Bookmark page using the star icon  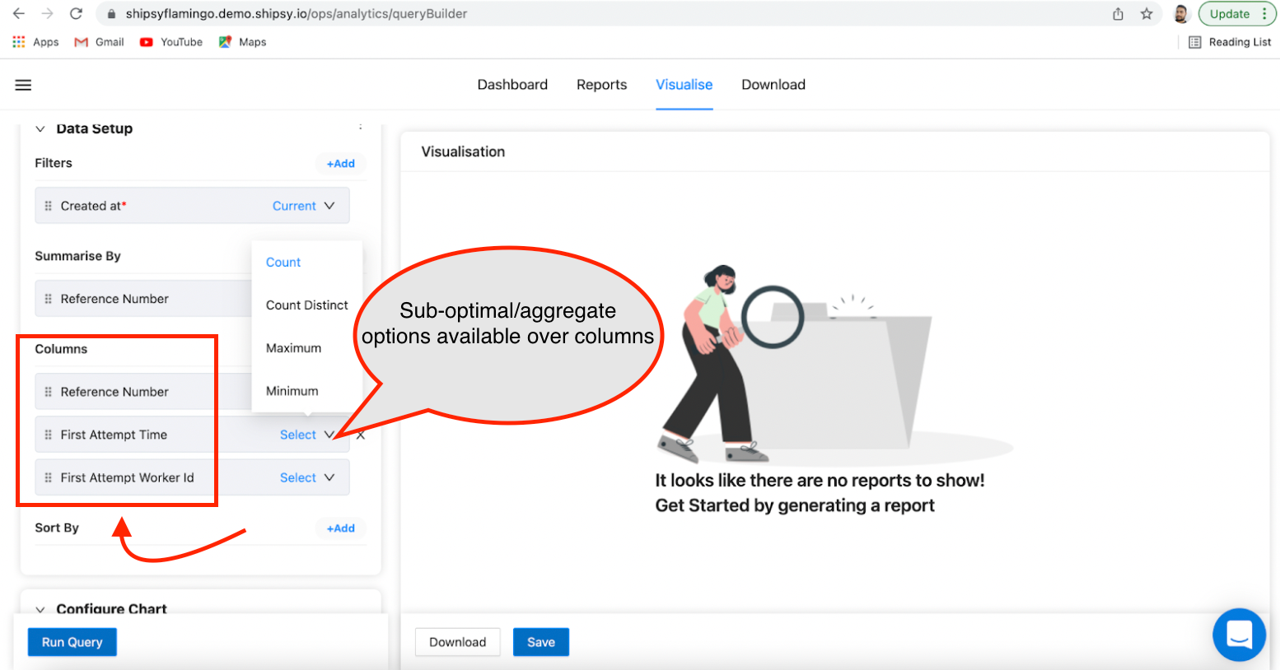tap(1146, 14)
